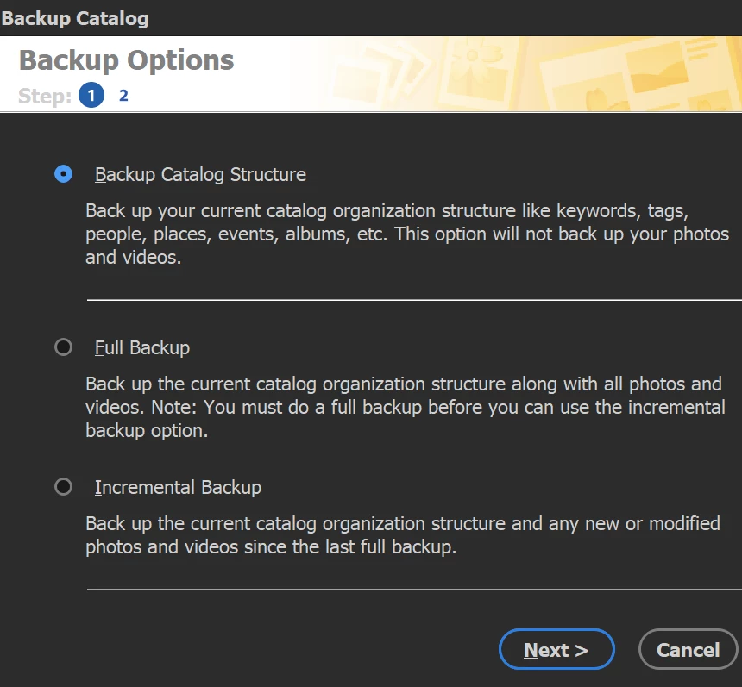
Task: Click the separator line above Full Backup
Action: coord(414,300)
